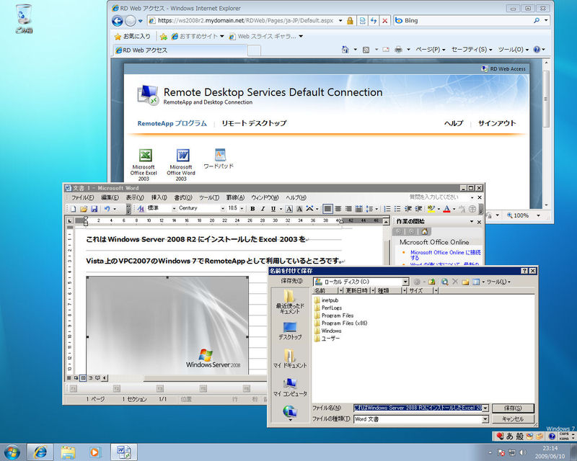The image size is (577, 461).
Task: Click the デスクトップ shortcut in save dialog
Action: point(290,331)
